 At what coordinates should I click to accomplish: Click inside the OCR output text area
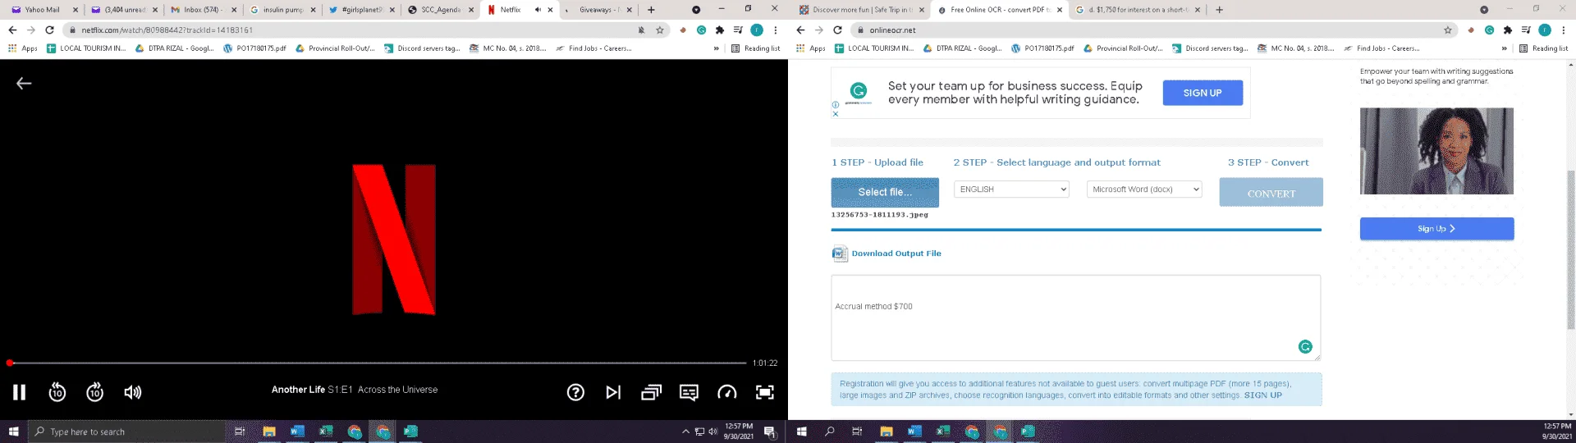coord(1075,317)
